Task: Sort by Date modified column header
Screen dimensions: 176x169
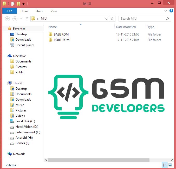Action: (x=126, y=27)
